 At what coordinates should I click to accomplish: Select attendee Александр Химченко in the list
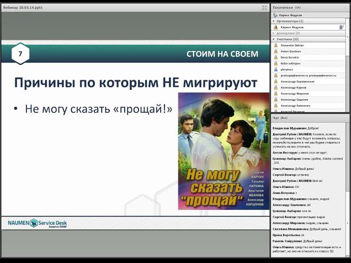pyautogui.click(x=309, y=106)
